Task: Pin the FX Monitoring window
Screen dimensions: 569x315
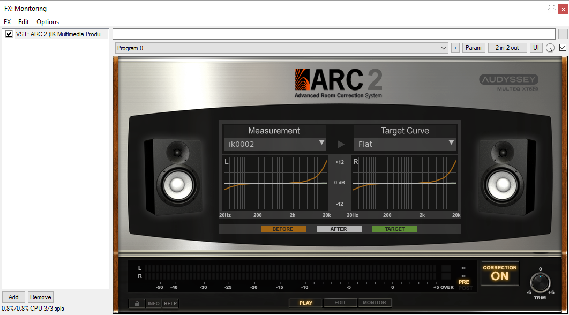Action: 551,9
